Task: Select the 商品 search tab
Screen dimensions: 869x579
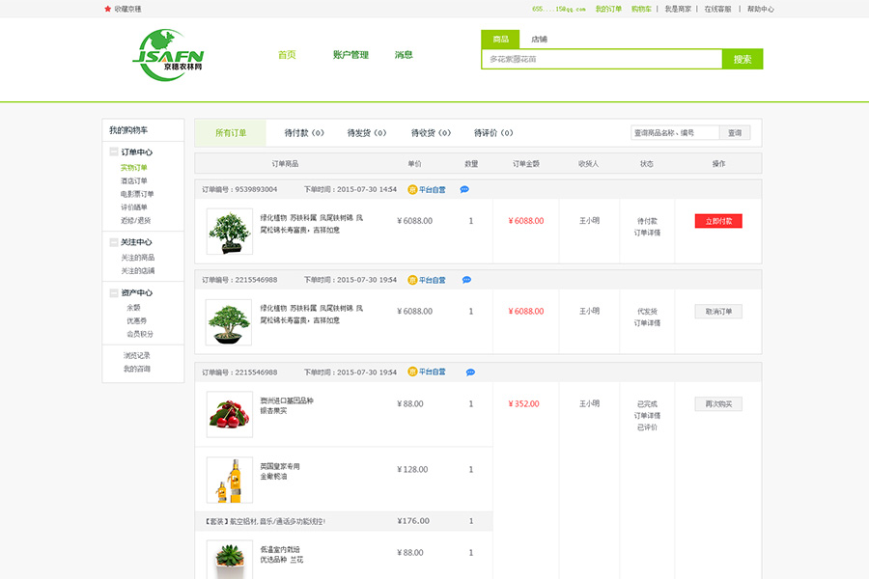Action: (x=500, y=40)
